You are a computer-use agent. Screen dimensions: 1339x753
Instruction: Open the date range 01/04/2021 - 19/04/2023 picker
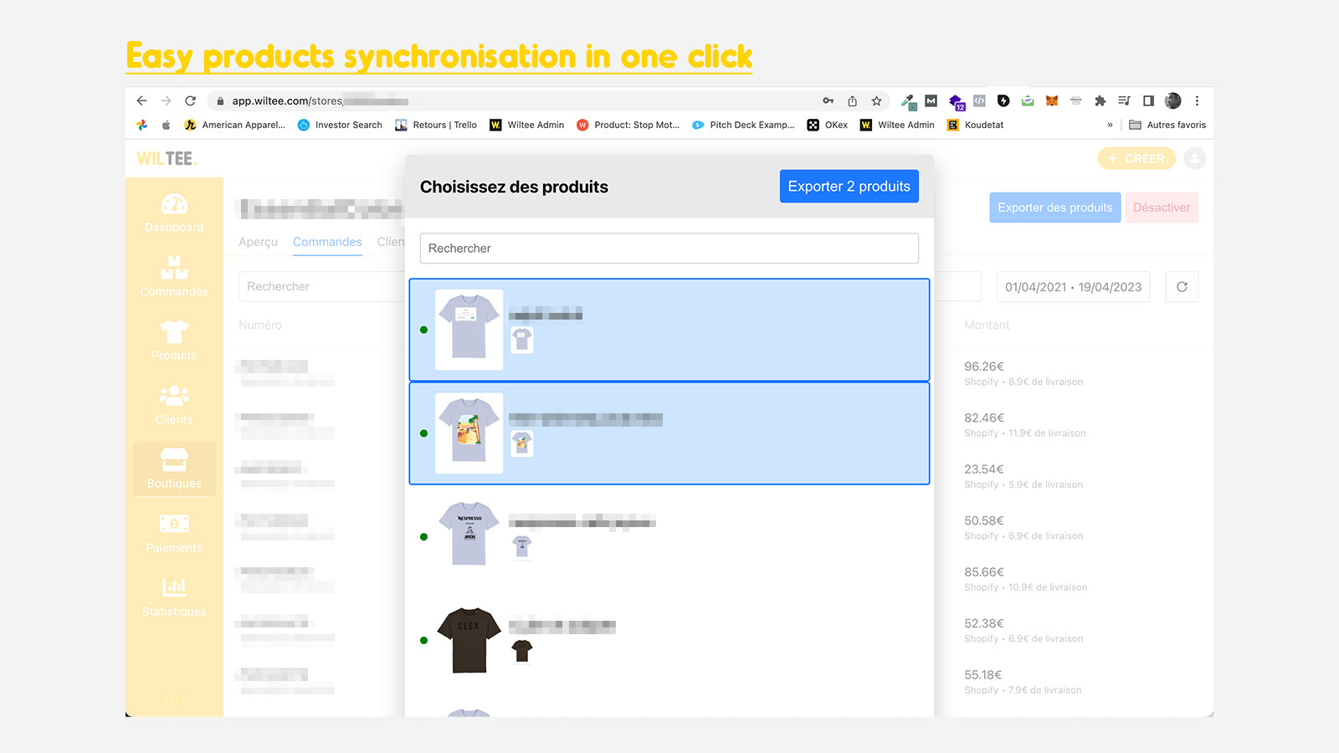point(1073,287)
